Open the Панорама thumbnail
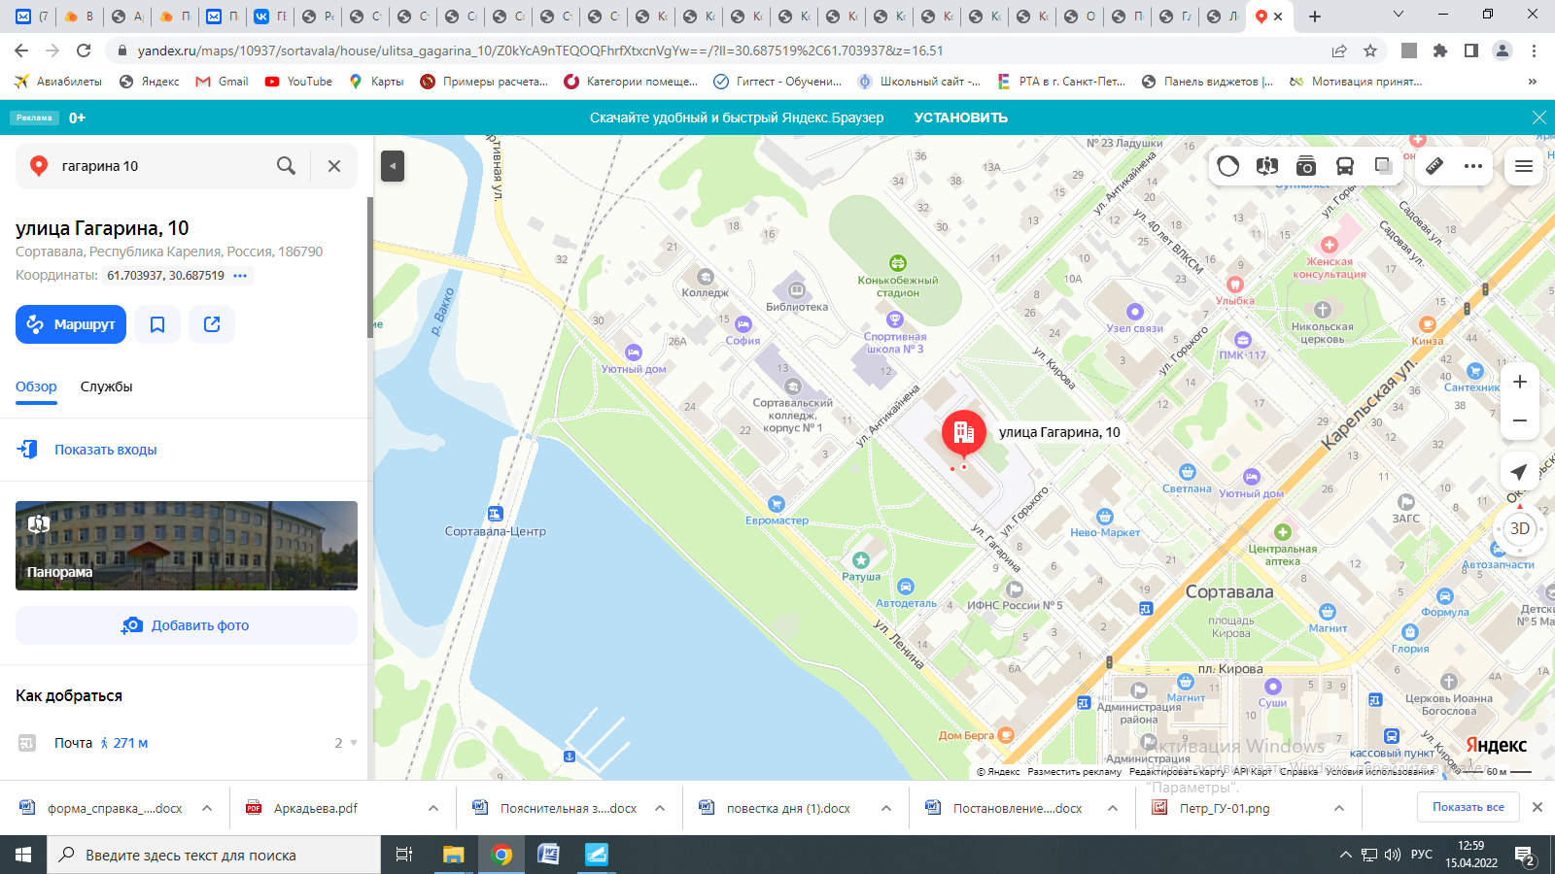Image resolution: width=1555 pixels, height=874 pixels. (187, 546)
